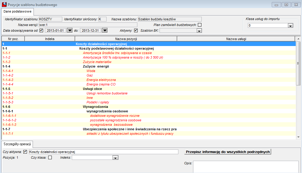Click the scroll up arrow of the list
This screenshot has height=173, width=302.
click(x=298, y=39)
